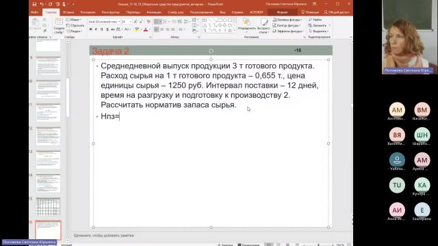The width and height of the screenshot is (438, 246).
Task: Pick the Format Painter brush
Action: 44,31
